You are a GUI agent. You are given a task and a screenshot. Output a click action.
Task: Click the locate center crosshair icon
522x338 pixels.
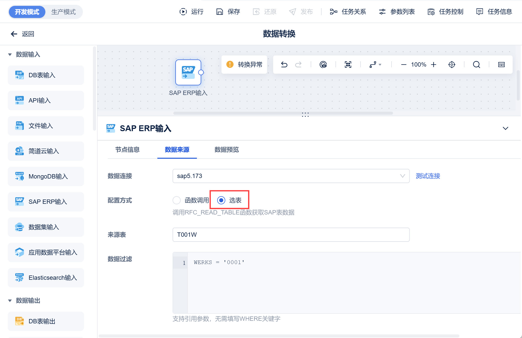click(452, 65)
